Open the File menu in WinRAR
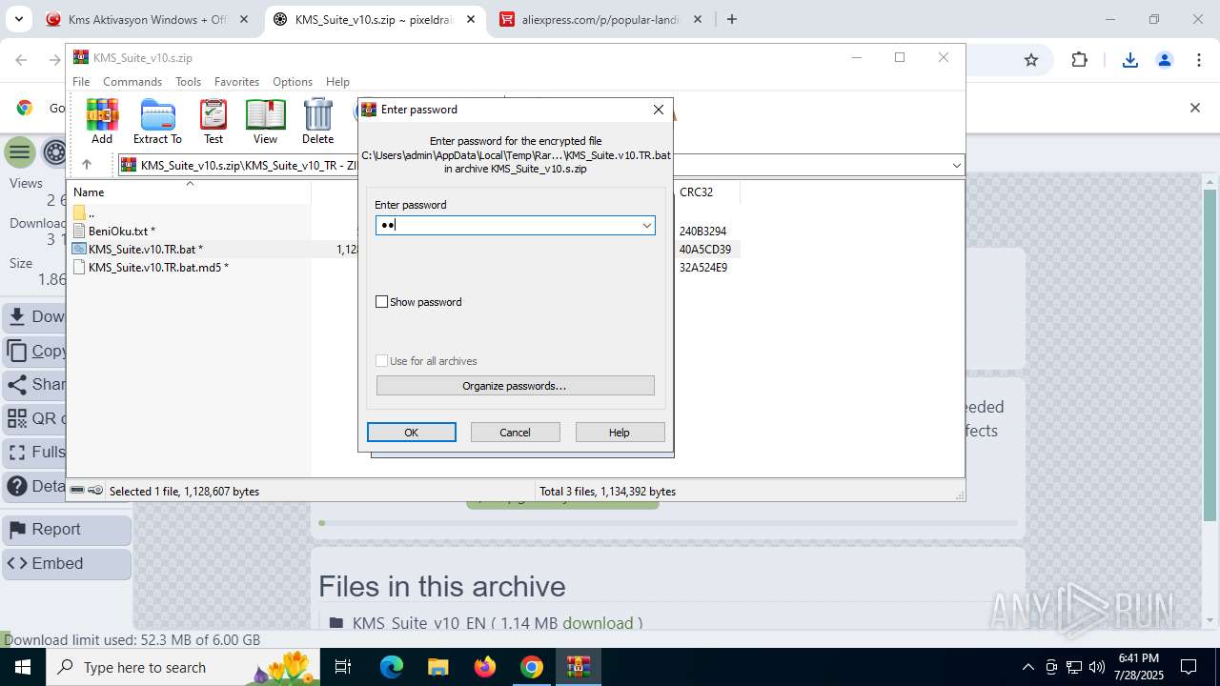 pyautogui.click(x=81, y=82)
